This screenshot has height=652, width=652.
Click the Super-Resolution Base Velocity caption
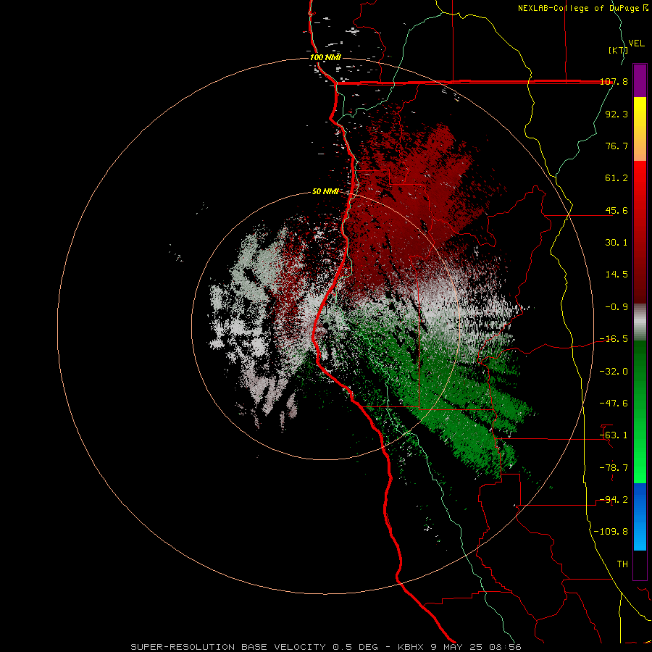click(x=325, y=647)
